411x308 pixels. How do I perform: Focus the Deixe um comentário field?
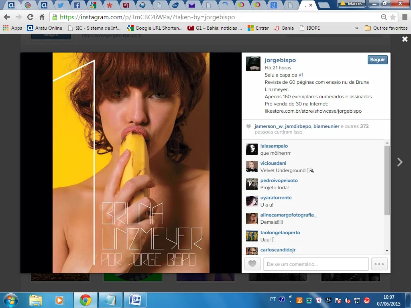pyautogui.click(x=316, y=264)
